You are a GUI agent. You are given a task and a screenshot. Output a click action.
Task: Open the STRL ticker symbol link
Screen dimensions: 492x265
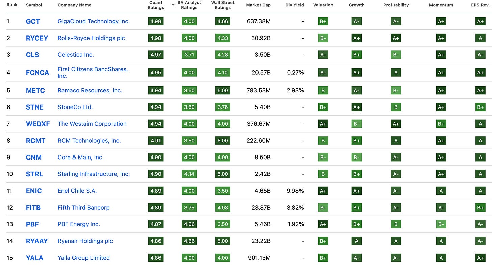(34, 174)
